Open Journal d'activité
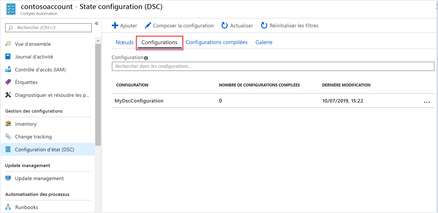This screenshot has width=438, height=213. [34, 57]
